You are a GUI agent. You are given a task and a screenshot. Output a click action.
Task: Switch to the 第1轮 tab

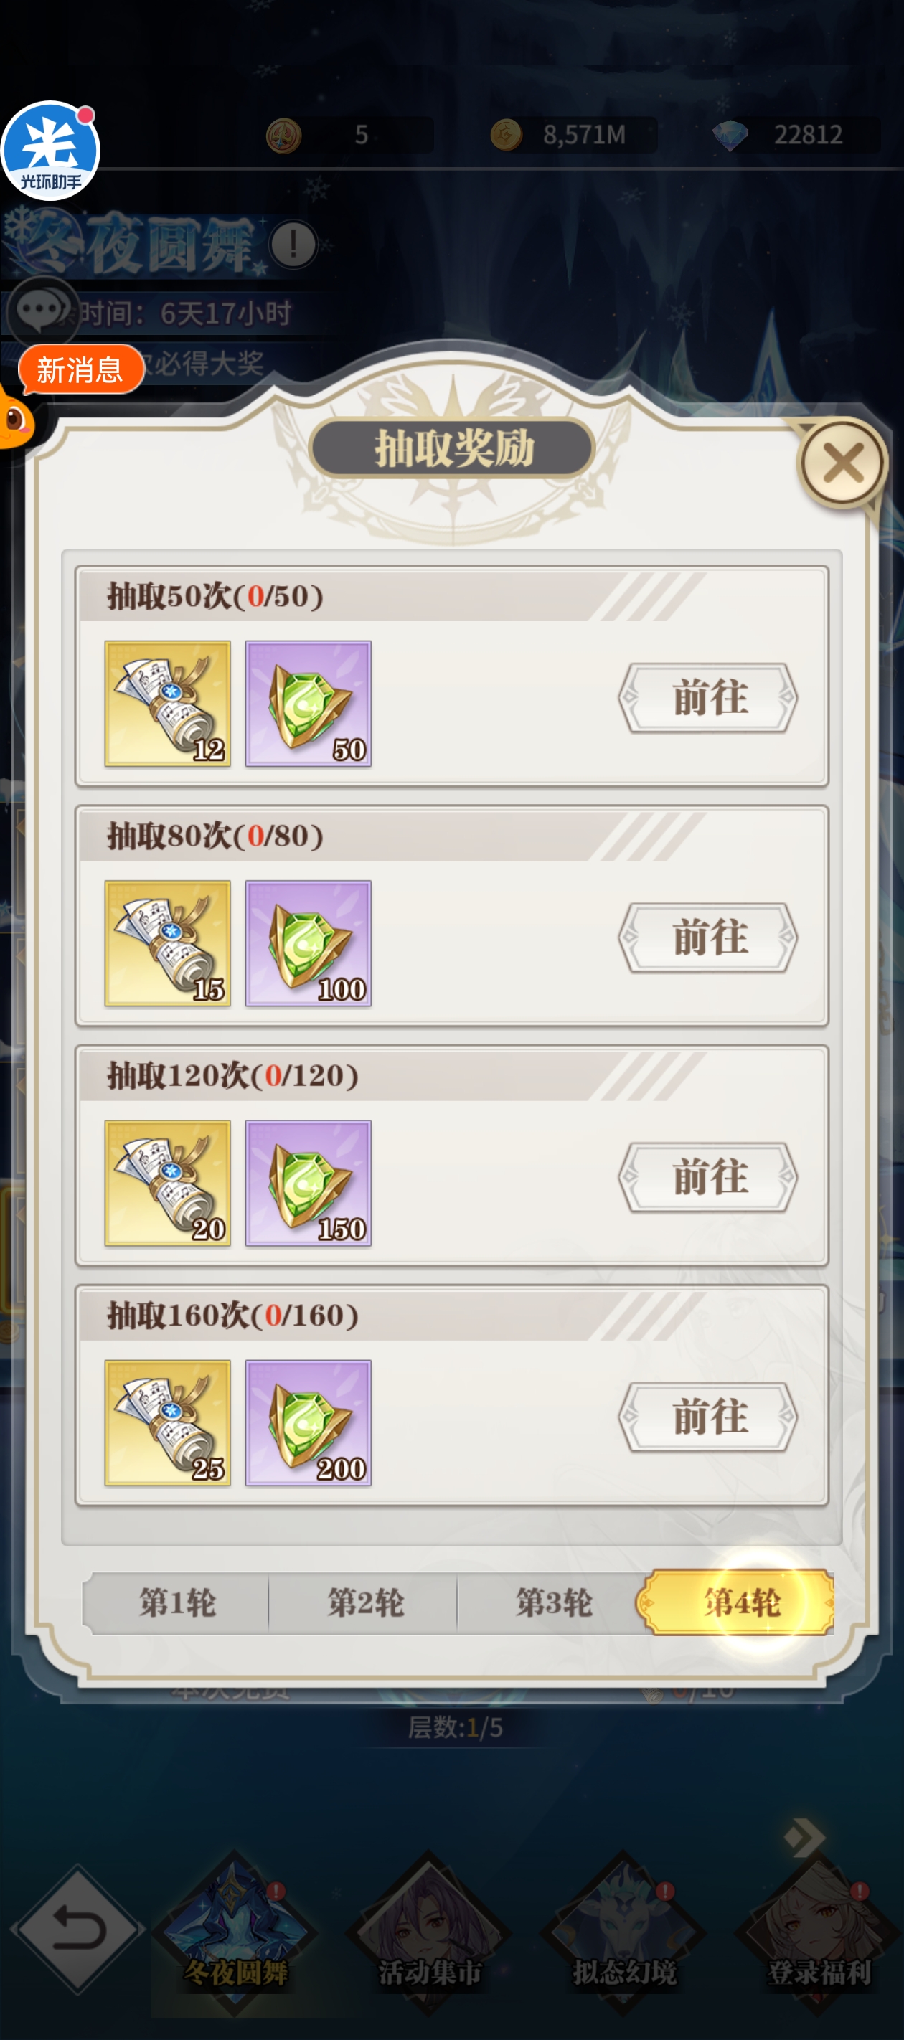pyautogui.click(x=176, y=1603)
